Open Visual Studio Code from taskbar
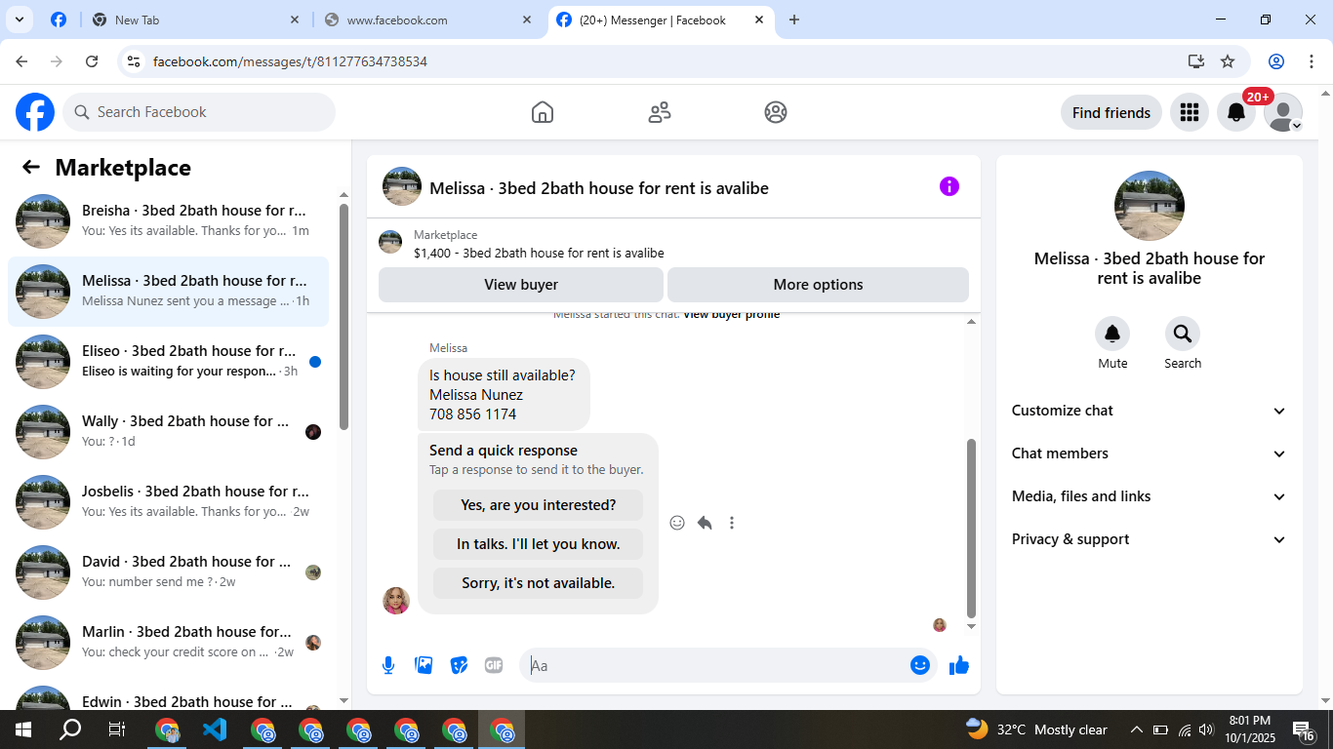This screenshot has height=749, width=1333. [x=215, y=729]
